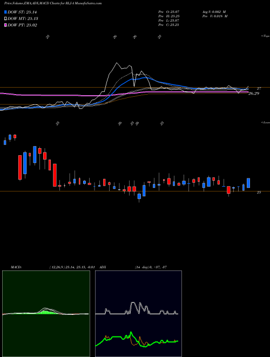Click the 'Pre L: 25.07' low value
This screenshot has width=270, height=357.
coord(169,21)
